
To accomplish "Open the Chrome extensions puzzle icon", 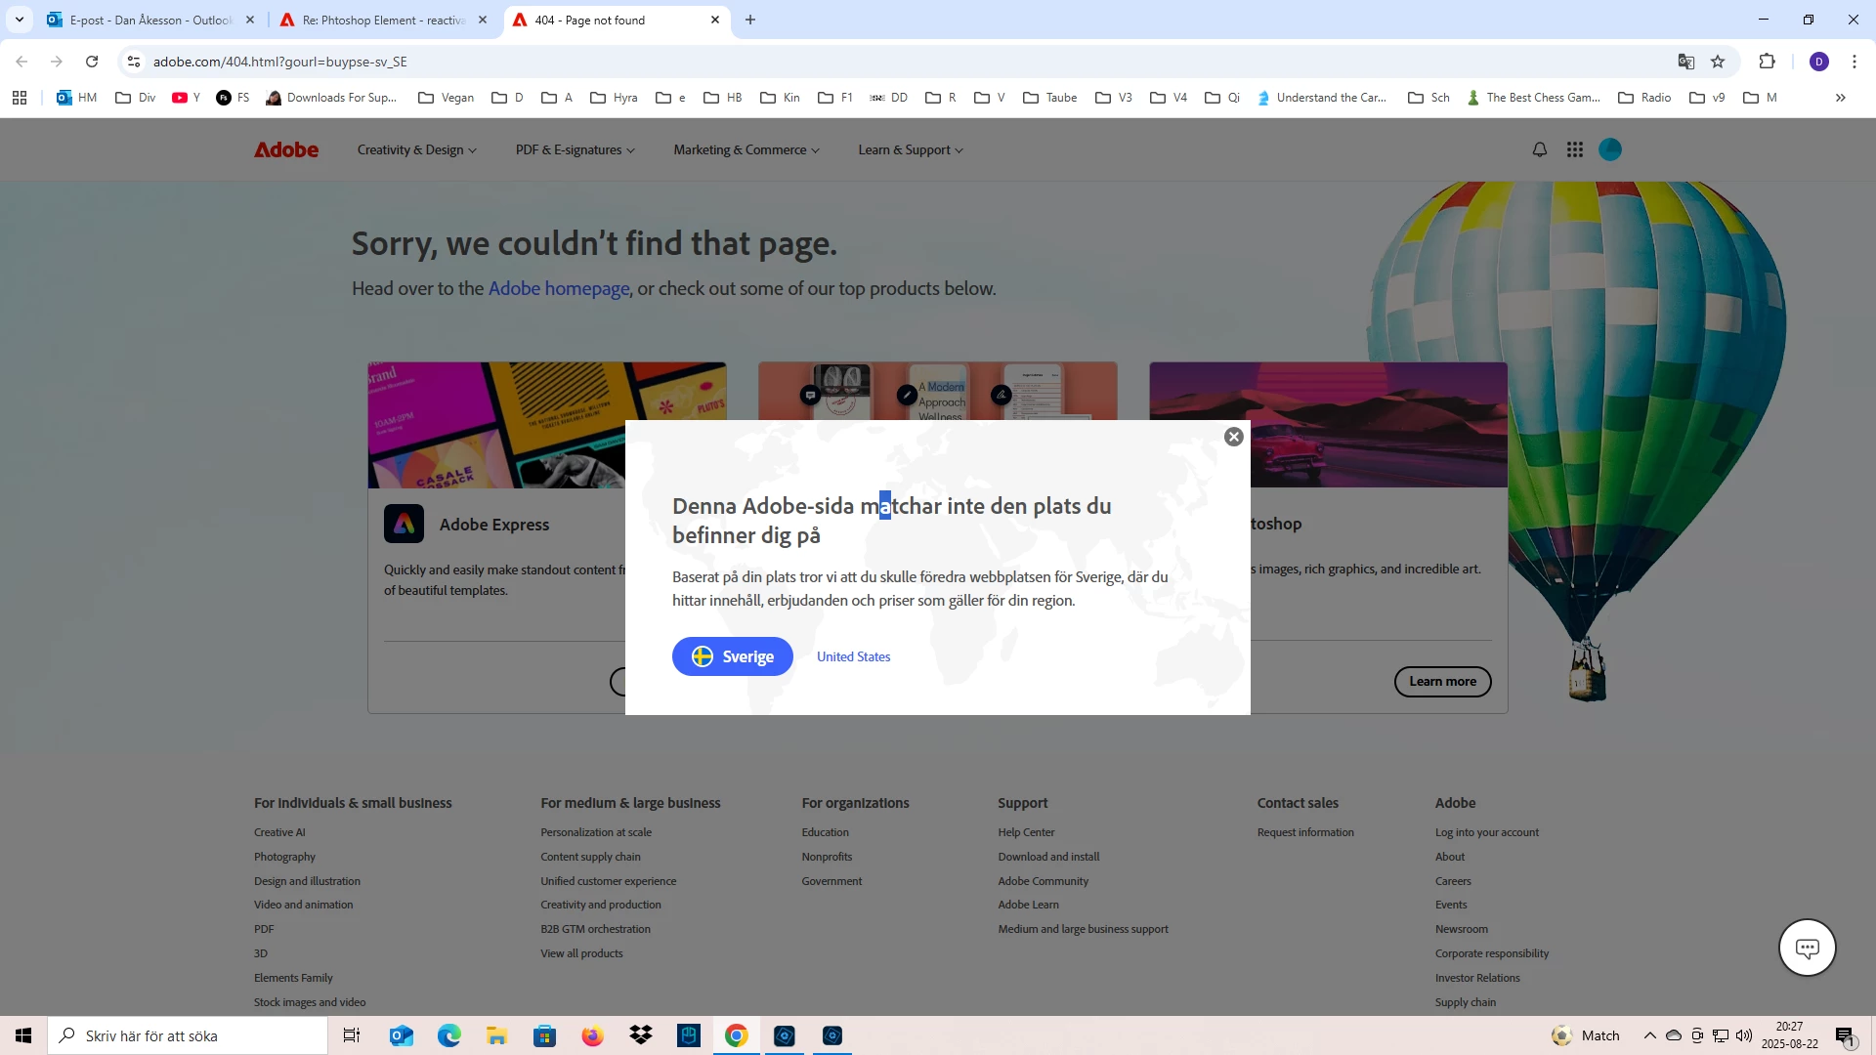I will click(1767, 62).
